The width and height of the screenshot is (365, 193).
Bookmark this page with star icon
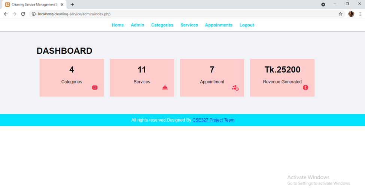(x=341, y=14)
